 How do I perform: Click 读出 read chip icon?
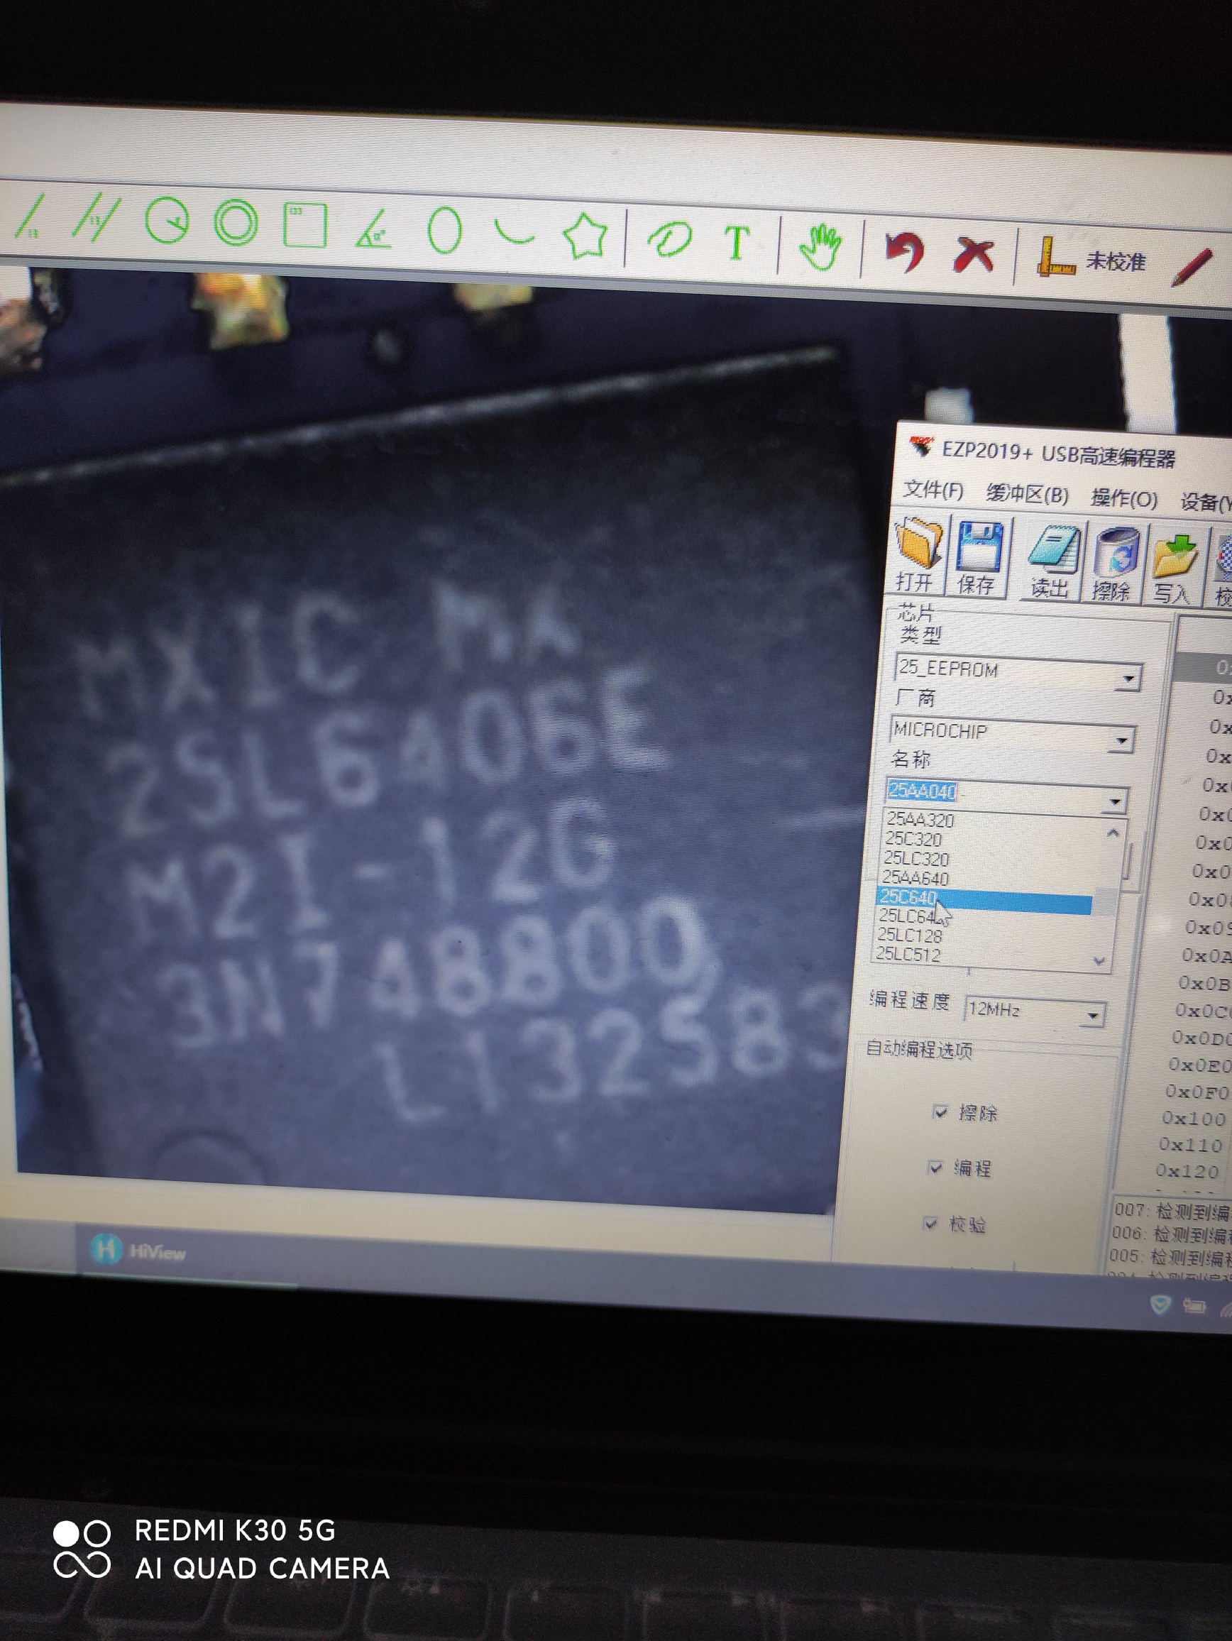click(1052, 561)
